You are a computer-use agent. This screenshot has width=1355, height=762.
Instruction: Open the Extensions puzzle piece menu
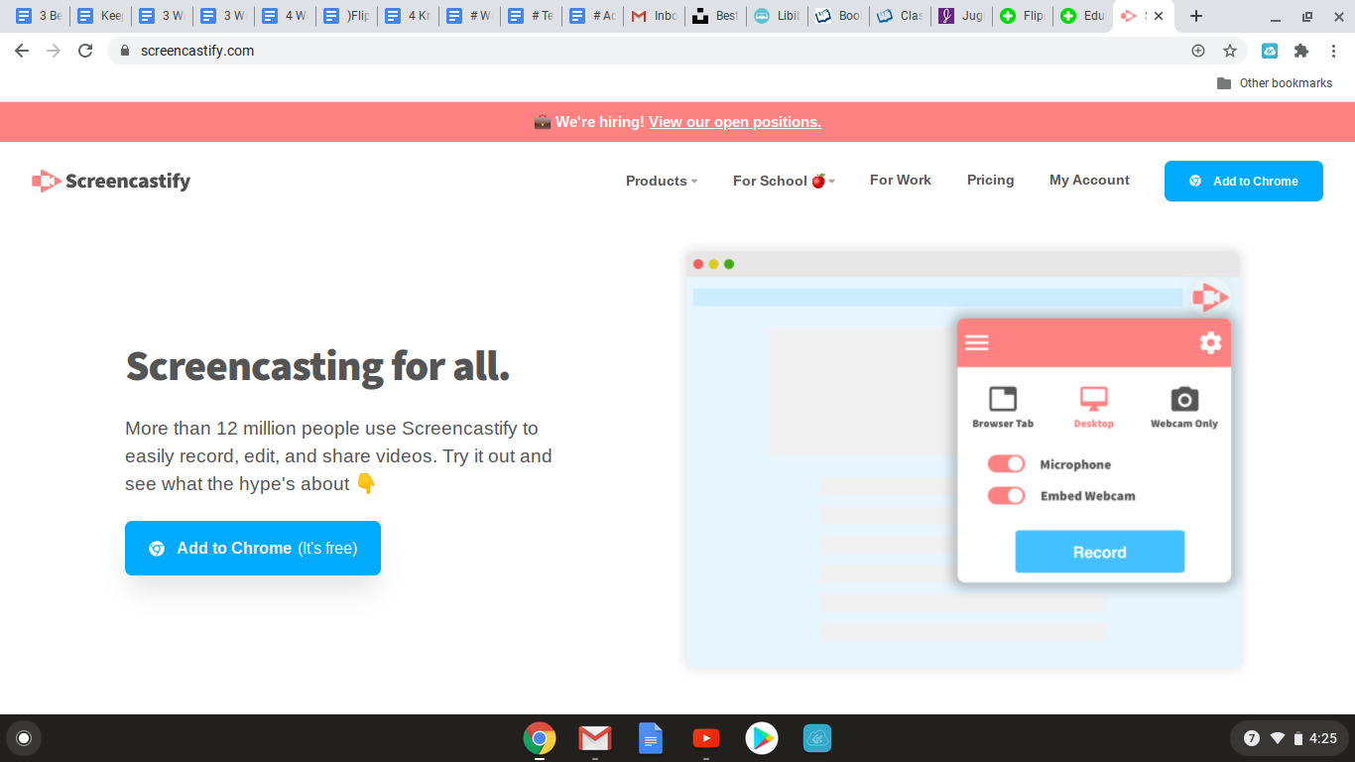(x=1301, y=51)
